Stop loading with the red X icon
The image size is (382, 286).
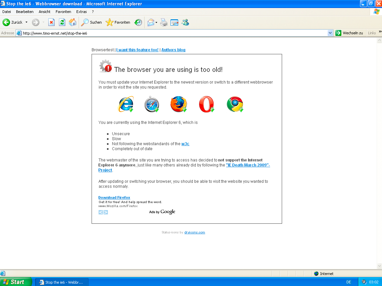click(51, 22)
